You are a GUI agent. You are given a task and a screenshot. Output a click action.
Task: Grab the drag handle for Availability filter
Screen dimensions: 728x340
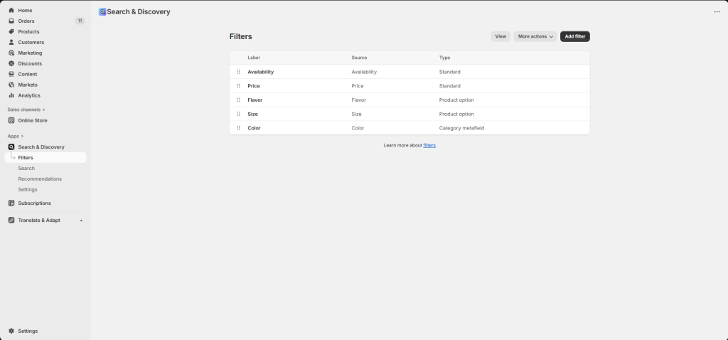pyautogui.click(x=239, y=72)
